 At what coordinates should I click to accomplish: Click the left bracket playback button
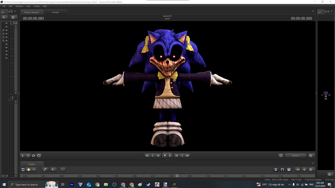click(153, 156)
